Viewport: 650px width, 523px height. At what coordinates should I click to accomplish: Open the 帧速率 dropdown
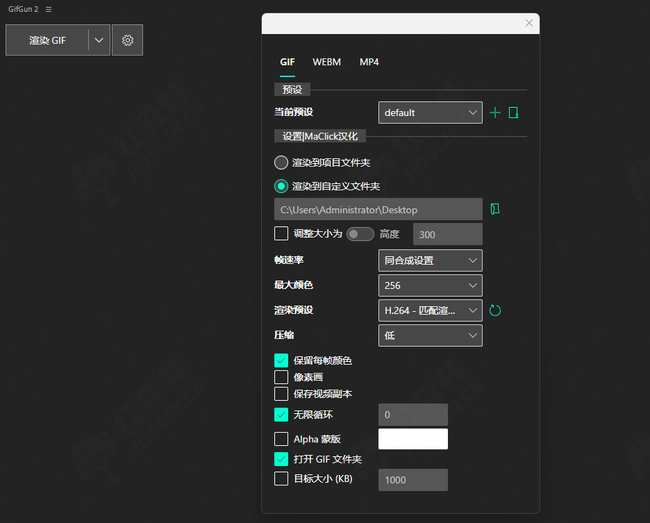pyautogui.click(x=431, y=260)
